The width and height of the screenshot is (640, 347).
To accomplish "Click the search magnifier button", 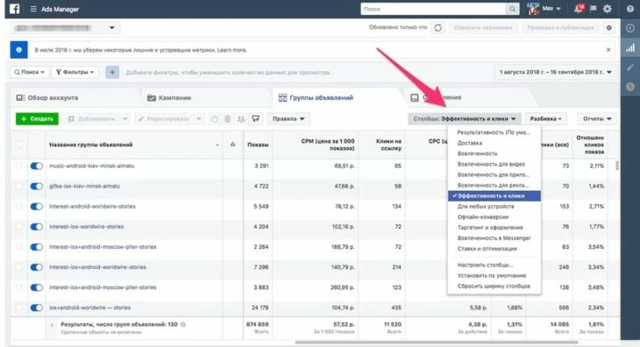I will [512, 9].
